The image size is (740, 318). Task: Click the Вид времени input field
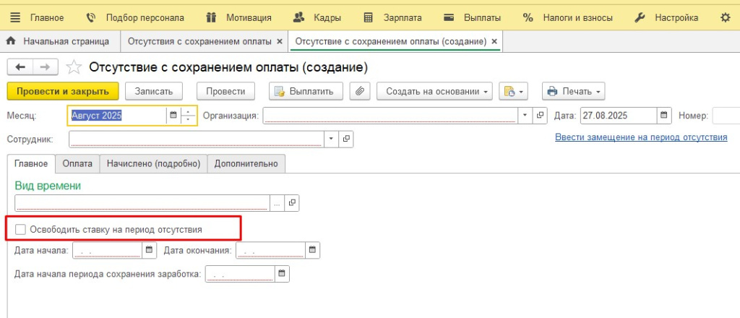[142, 203]
